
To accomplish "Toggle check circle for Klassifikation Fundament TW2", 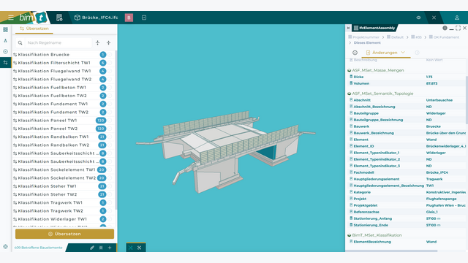I will (x=110, y=113).
